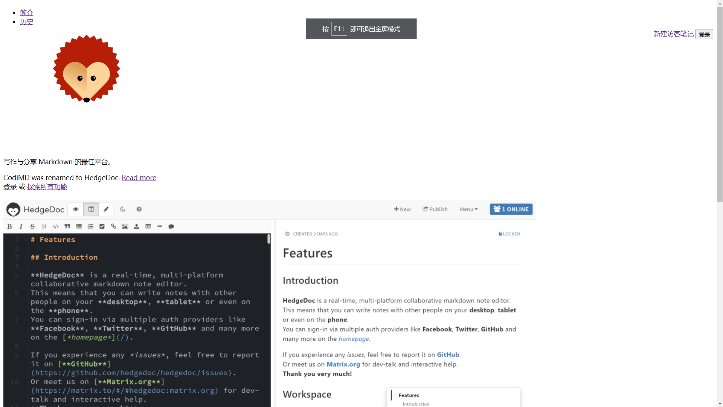Open the 简介 link
The height and width of the screenshot is (407, 723).
tap(26, 12)
